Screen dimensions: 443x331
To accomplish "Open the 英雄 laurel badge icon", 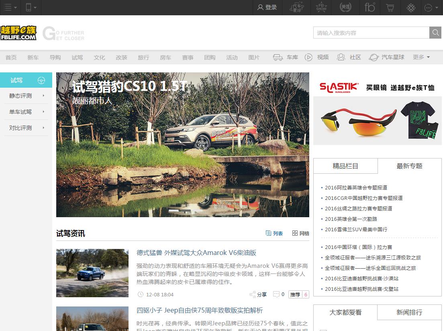I will point(345,7).
